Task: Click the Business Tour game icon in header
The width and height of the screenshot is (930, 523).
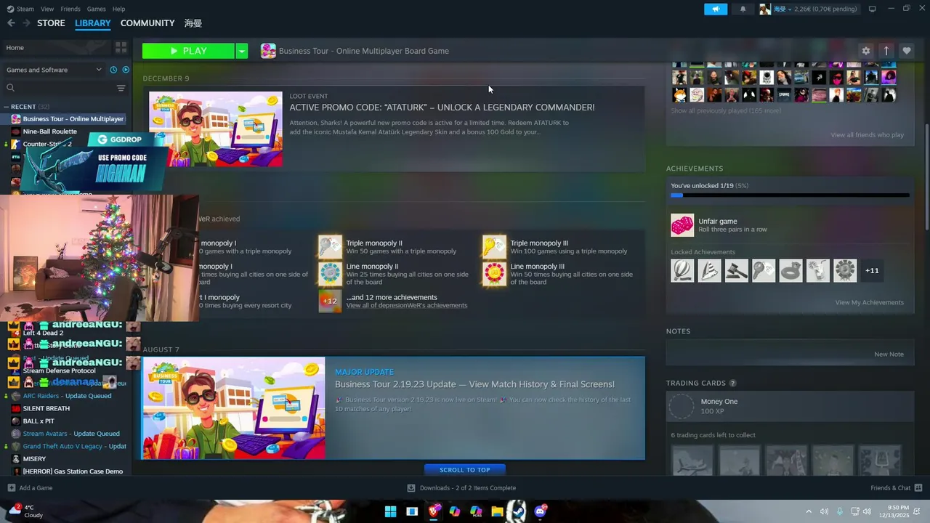Action: tap(268, 51)
